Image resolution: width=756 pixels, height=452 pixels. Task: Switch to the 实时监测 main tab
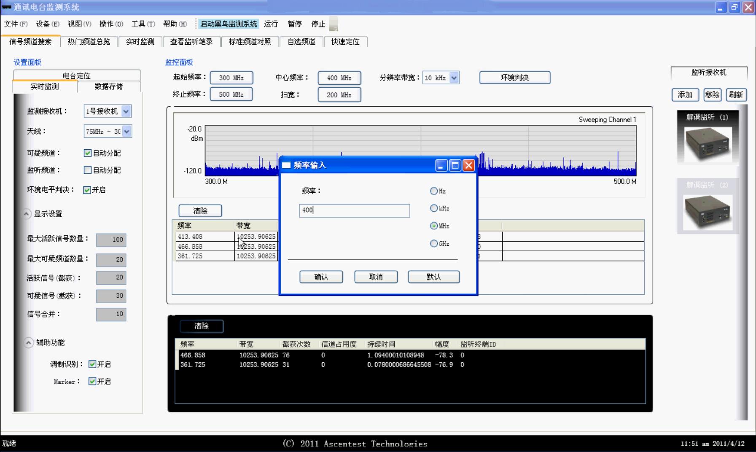[140, 41]
